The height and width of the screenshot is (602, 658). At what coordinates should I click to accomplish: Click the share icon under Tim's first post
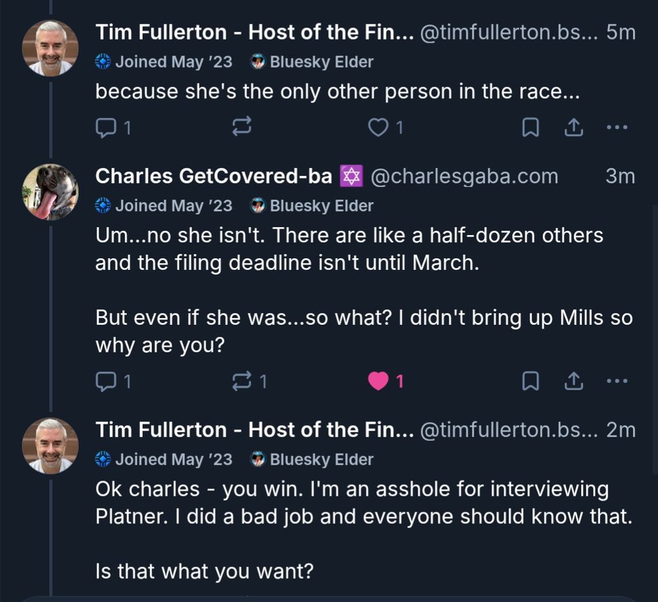pyautogui.click(x=573, y=127)
